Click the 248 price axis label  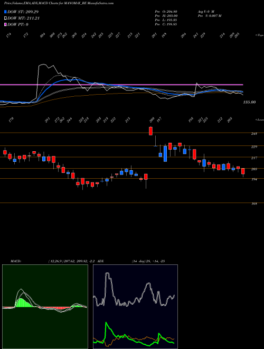[x=254, y=134]
